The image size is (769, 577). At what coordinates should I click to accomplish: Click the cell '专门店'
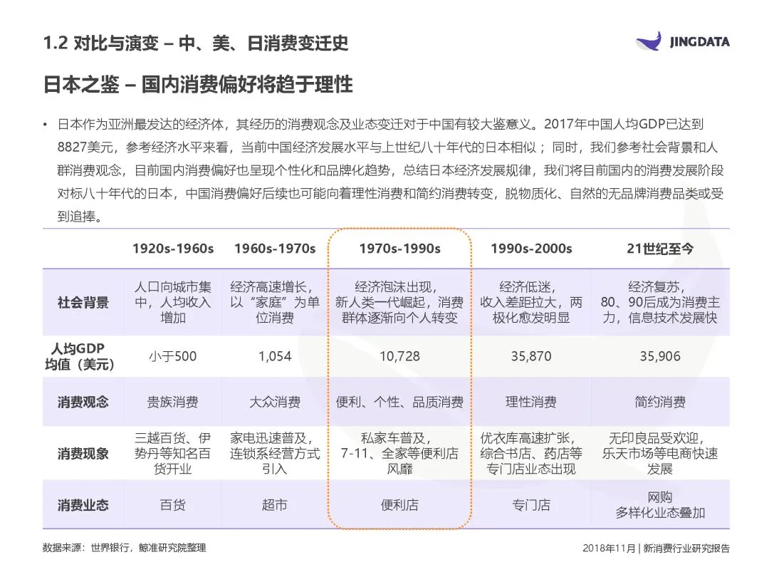pyautogui.click(x=531, y=505)
